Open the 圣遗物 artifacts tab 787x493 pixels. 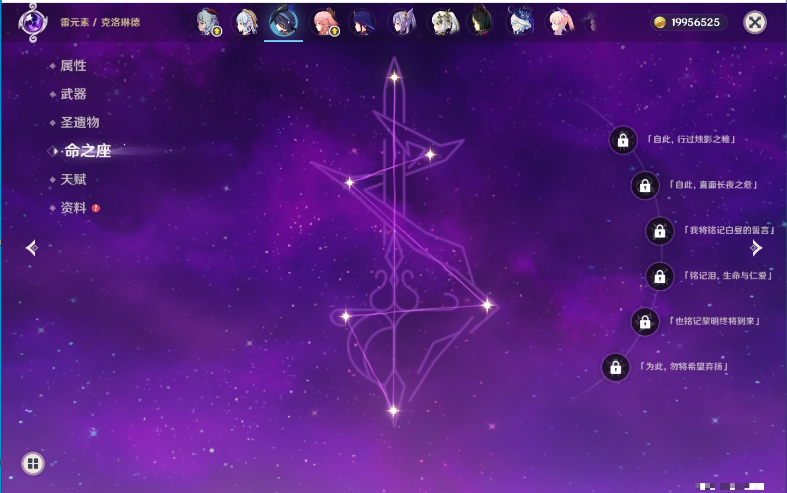[x=80, y=123]
